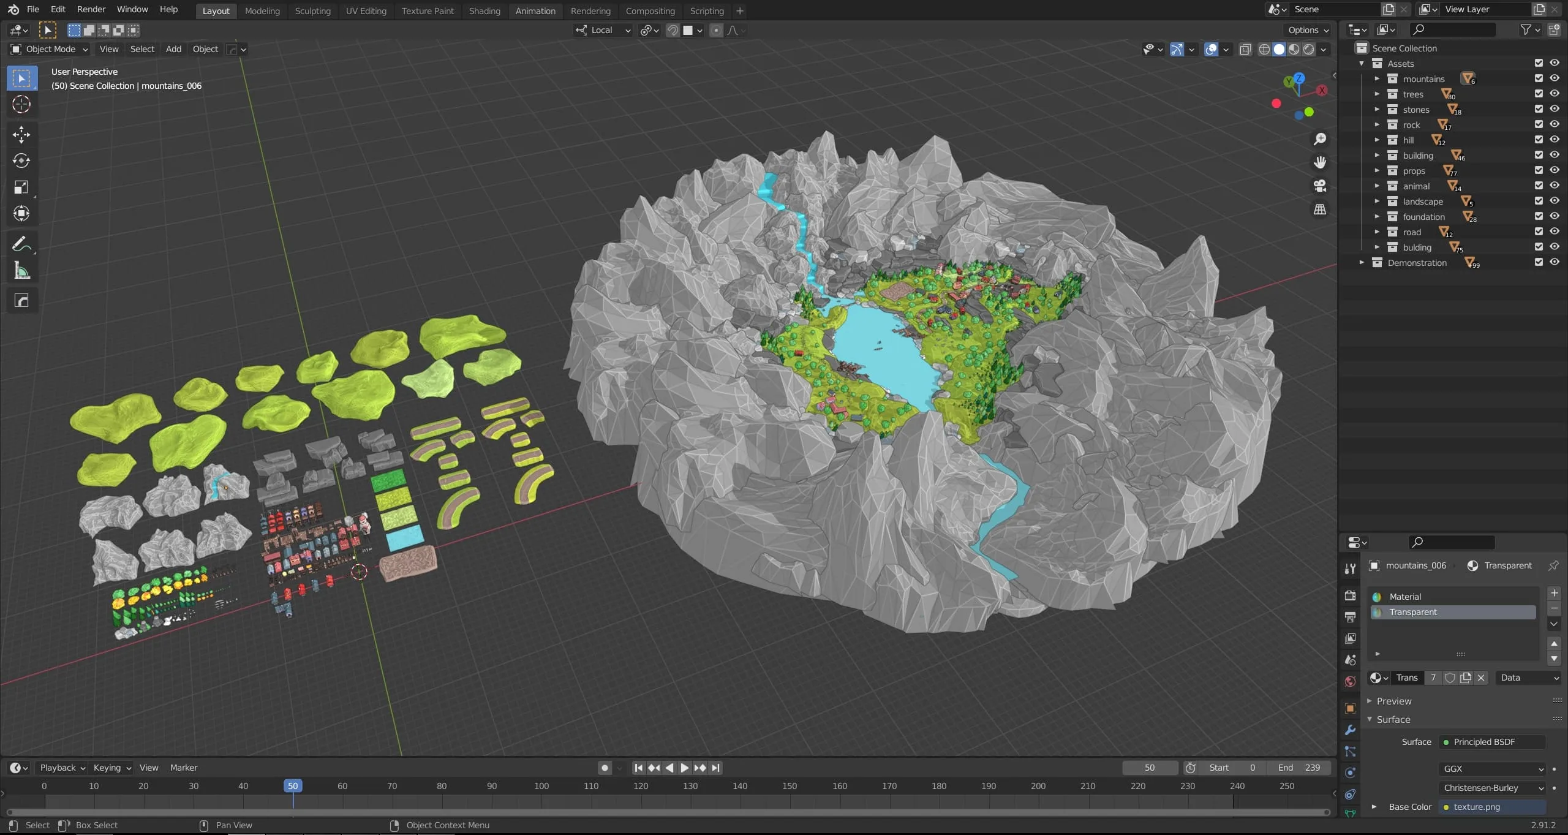Open the Playback popover
The width and height of the screenshot is (1568, 835).
click(62, 768)
